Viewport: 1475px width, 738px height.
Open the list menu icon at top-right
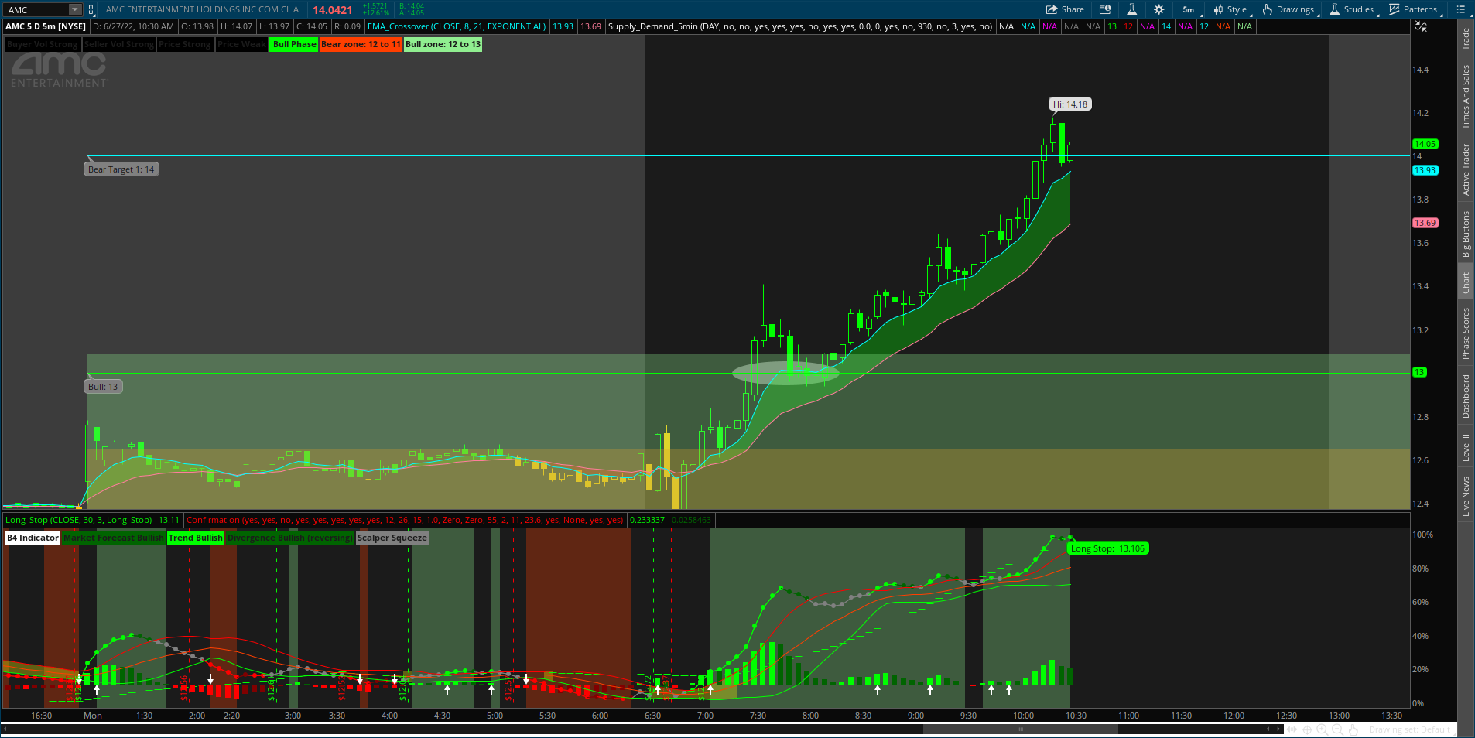coord(1460,9)
